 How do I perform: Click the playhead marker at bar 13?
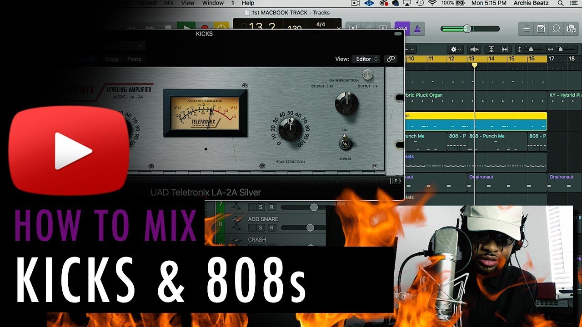tap(474, 65)
